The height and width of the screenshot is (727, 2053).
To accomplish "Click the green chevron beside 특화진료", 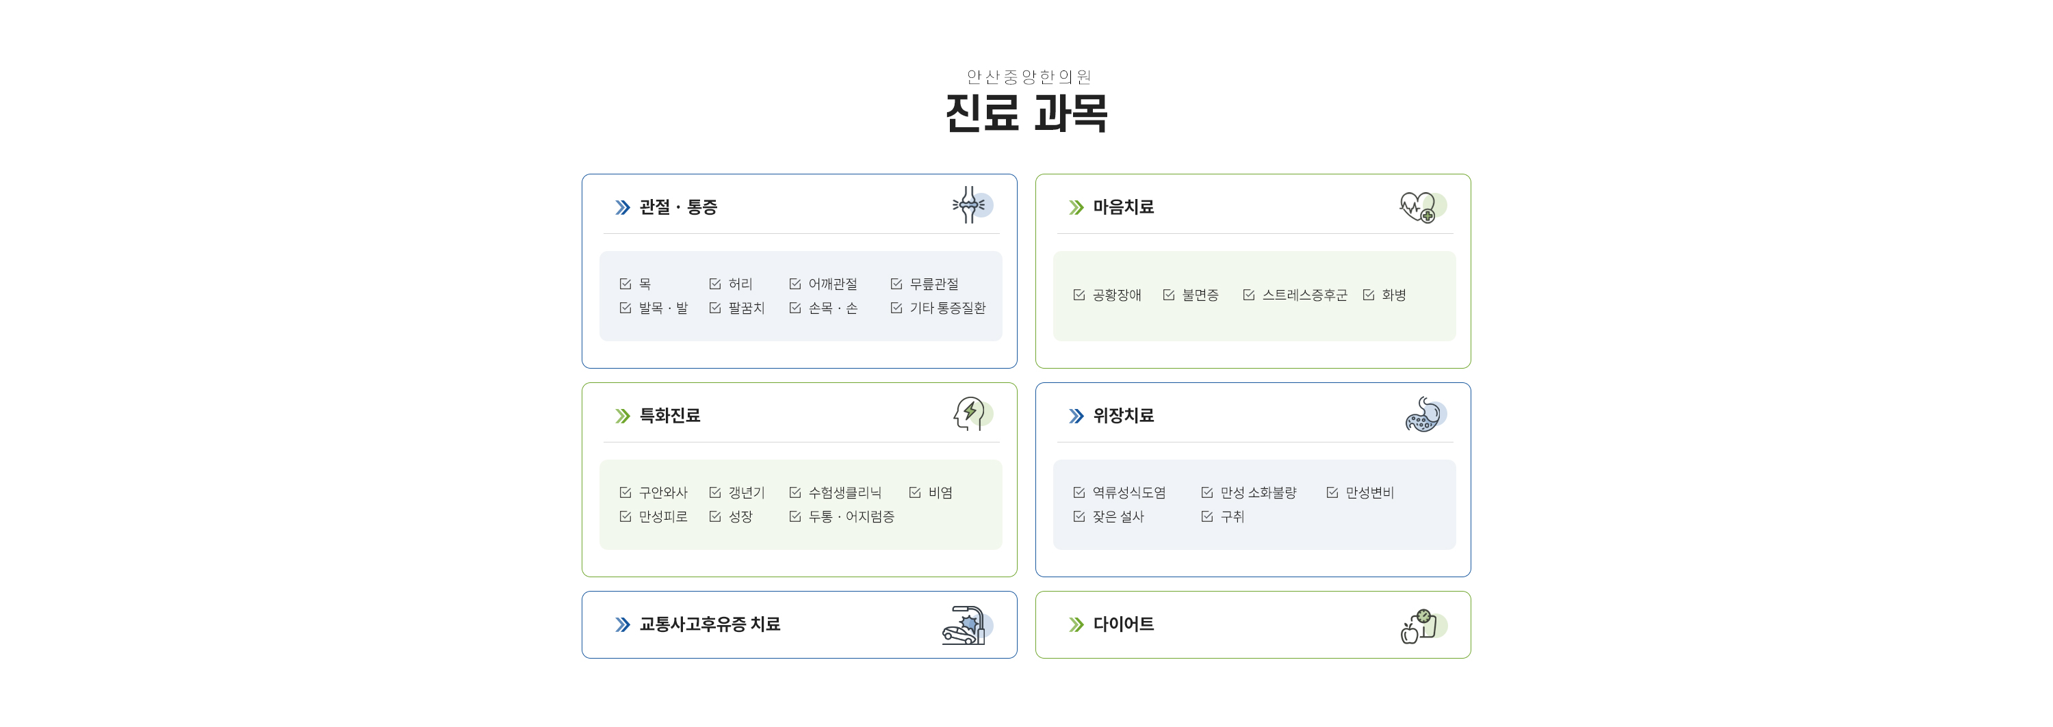I will (x=623, y=417).
